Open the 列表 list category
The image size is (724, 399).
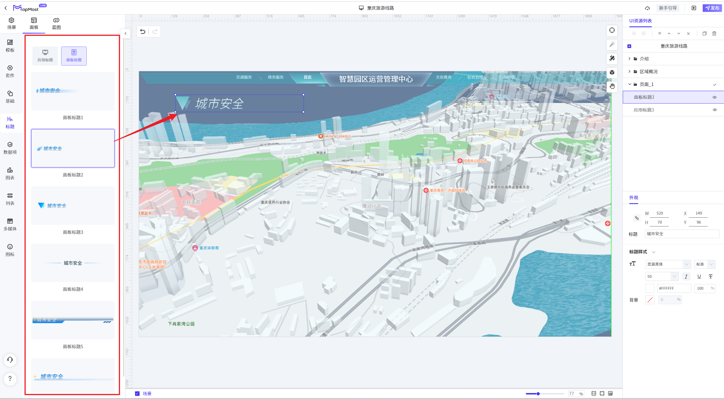(10, 199)
